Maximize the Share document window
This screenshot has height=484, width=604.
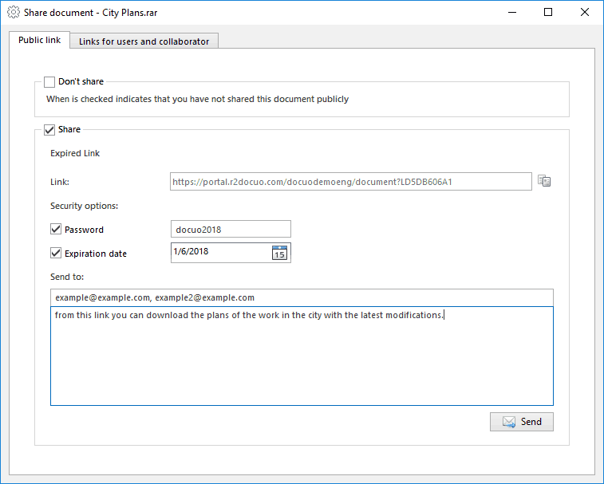point(548,13)
